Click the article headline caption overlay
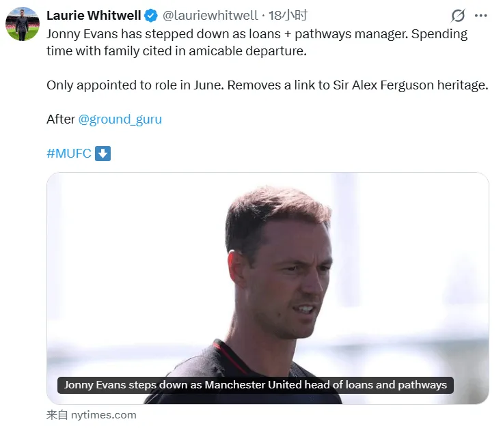The width and height of the screenshot is (503, 428). pos(255,385)
